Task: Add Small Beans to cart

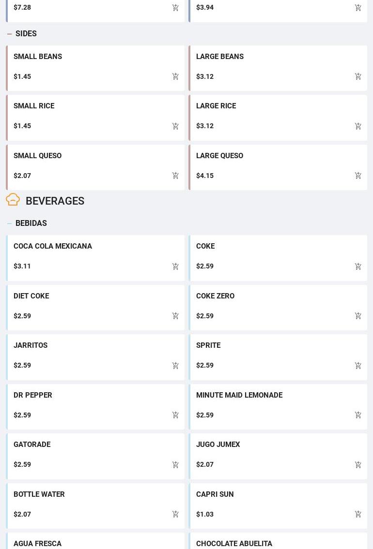Action: click(x=175, y=76)
